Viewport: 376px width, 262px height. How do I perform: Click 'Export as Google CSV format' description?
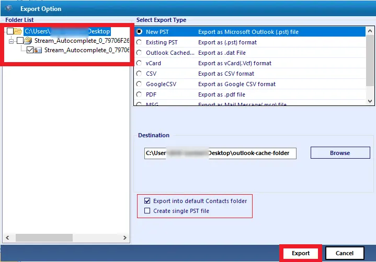[x=237, y=84]
